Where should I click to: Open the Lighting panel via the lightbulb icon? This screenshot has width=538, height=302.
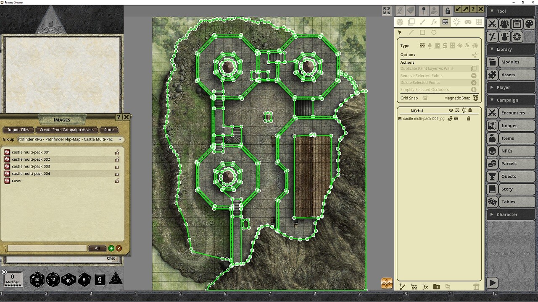457,22
